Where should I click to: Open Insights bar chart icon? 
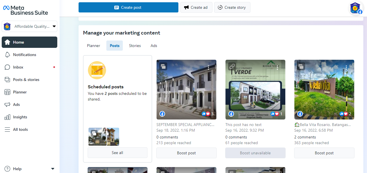8,117
